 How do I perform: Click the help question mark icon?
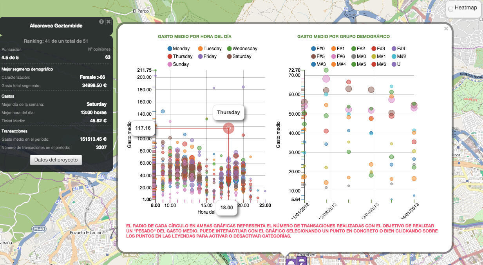click(101, 22)
